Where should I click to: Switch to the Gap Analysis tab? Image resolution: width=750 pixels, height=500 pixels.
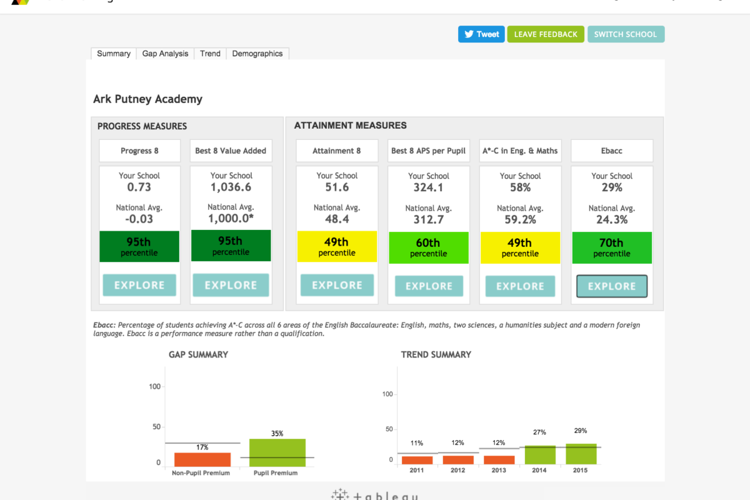click(x=165, y=54)
